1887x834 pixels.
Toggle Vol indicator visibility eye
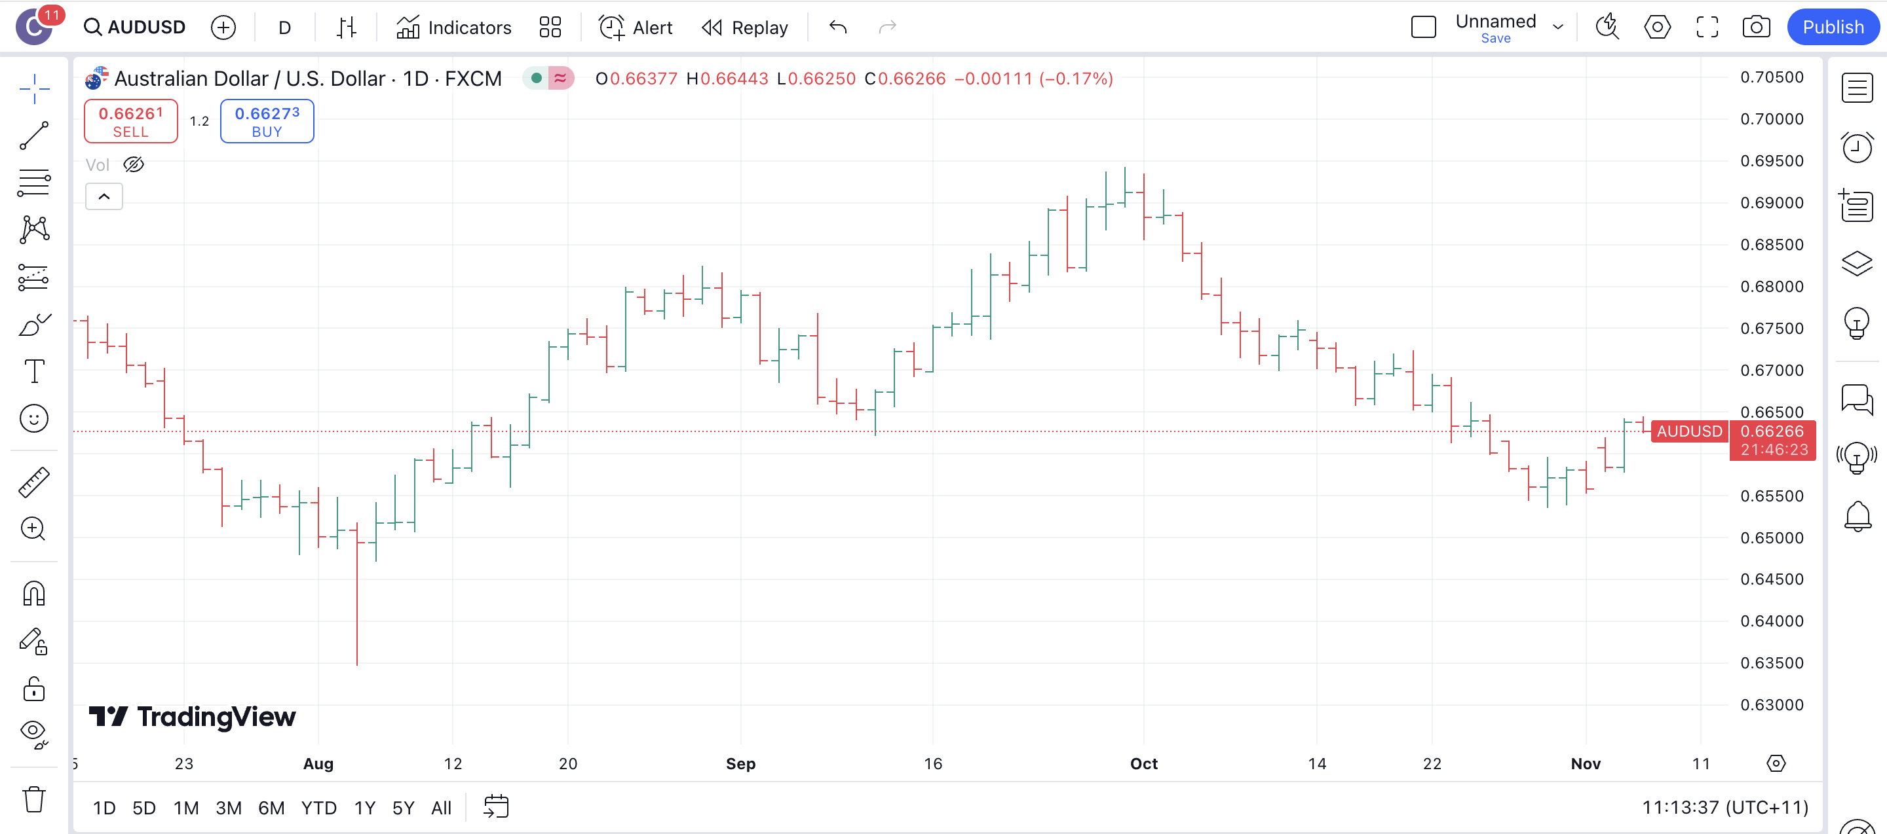pyautogui.click(x=133, y=164)
